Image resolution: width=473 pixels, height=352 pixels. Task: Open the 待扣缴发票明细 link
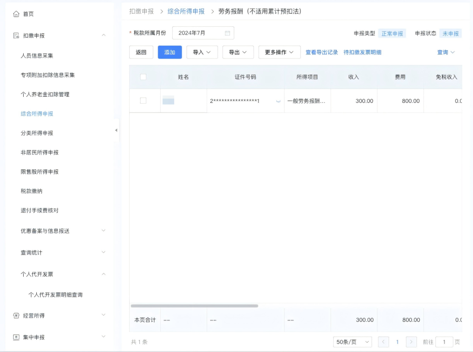362,52
